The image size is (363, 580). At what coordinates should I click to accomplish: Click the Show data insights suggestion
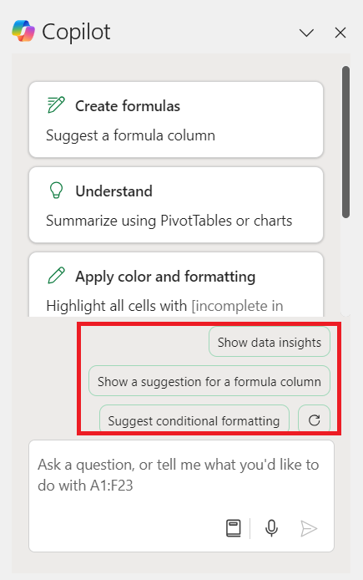[x=270, y=342]
